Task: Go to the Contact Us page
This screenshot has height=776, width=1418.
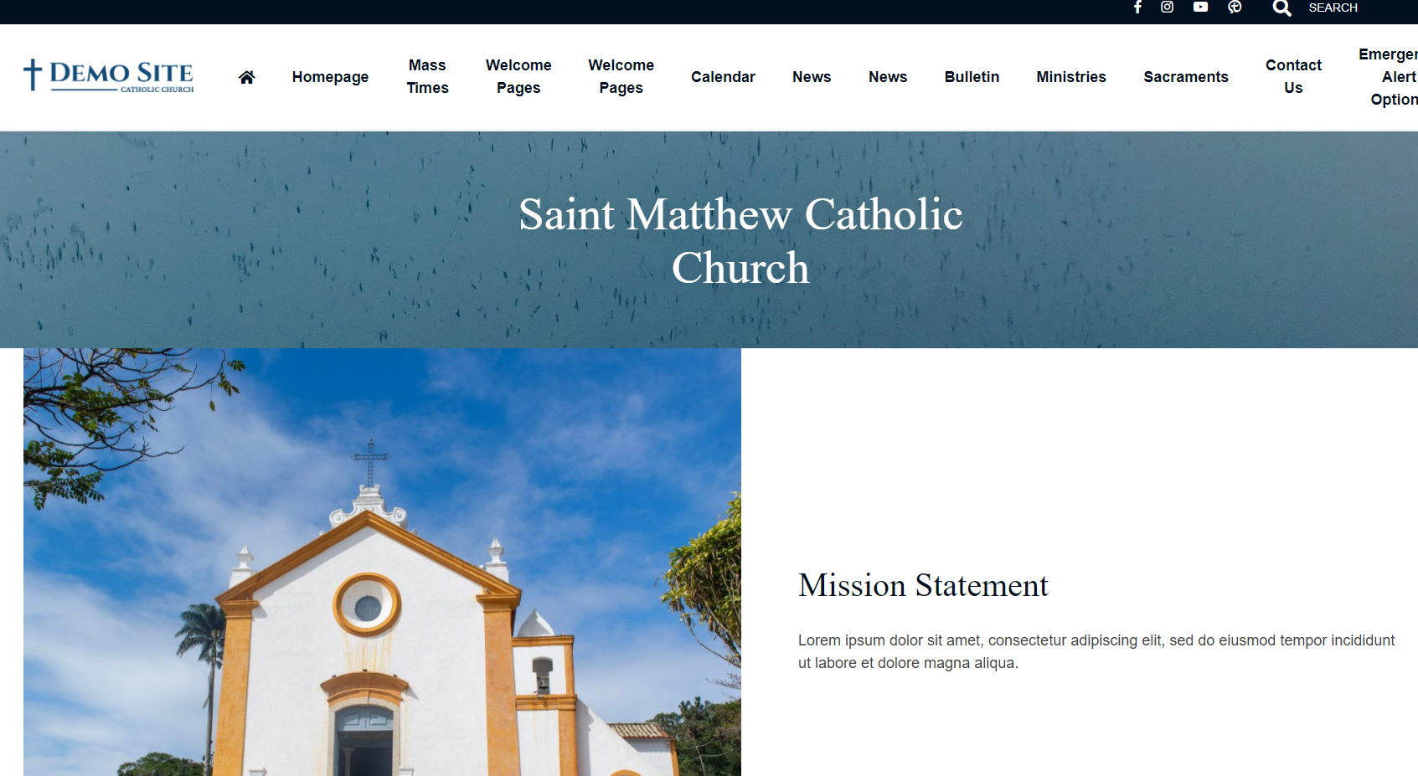Action: (1293, 76)
